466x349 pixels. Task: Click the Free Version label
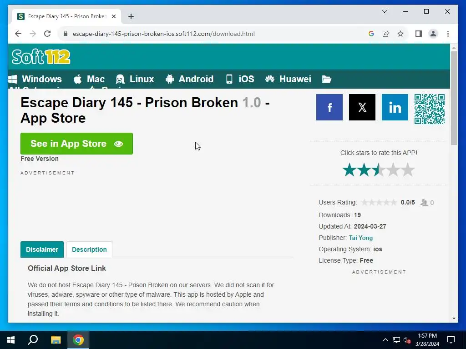(40, 159)
